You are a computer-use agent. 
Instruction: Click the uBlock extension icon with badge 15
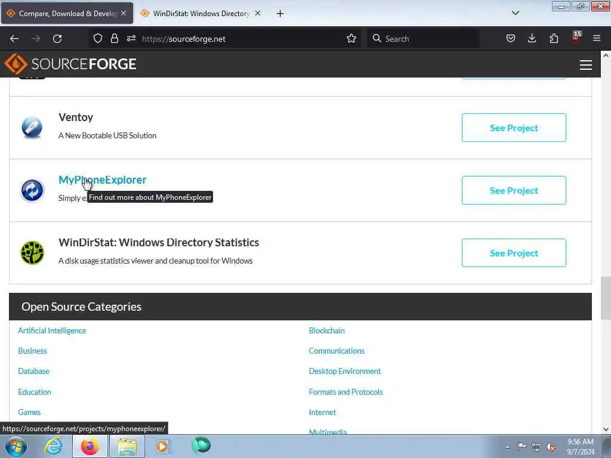pos(576,38)
